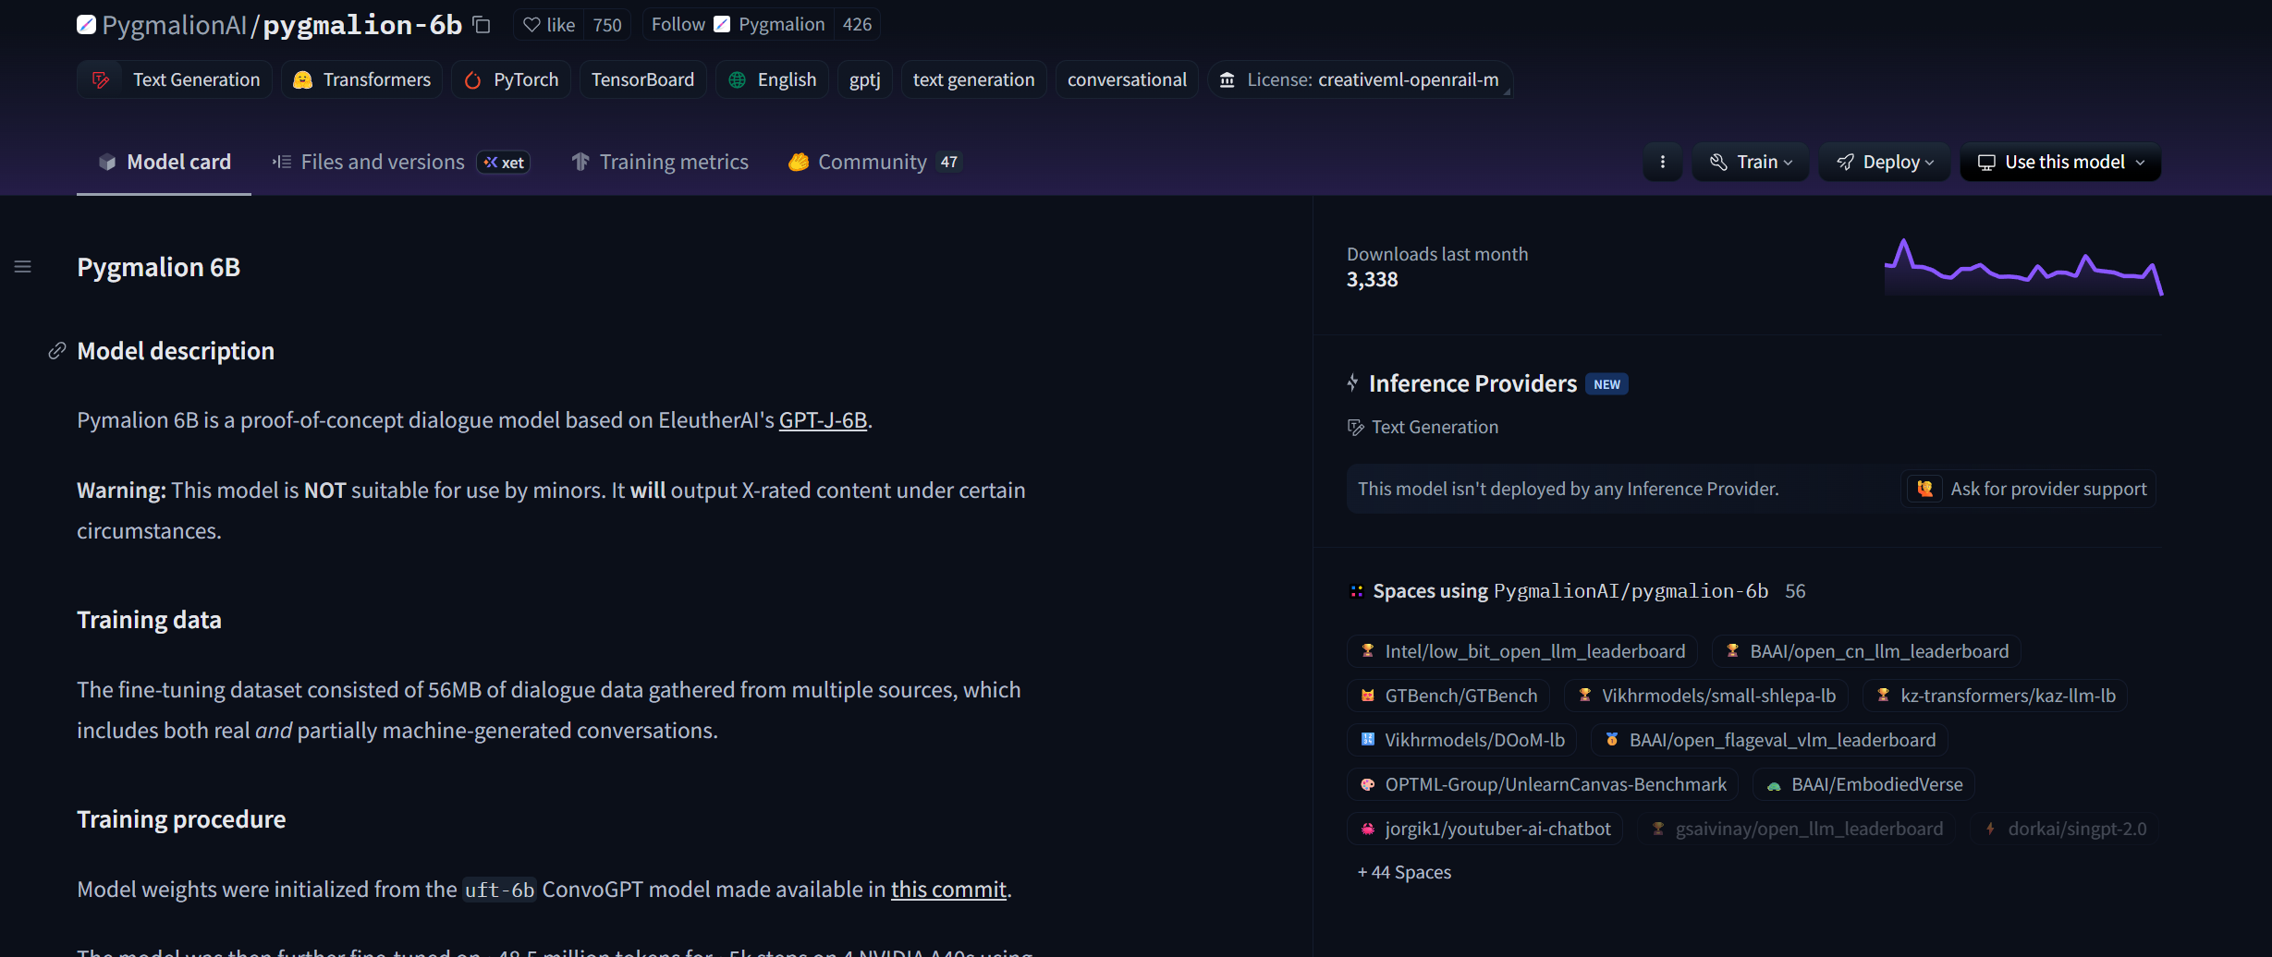The height and width of the screenshot is (957, 2272).
Task: Open dorkai/singpt-2.0 space
Action: point(2064,829)
